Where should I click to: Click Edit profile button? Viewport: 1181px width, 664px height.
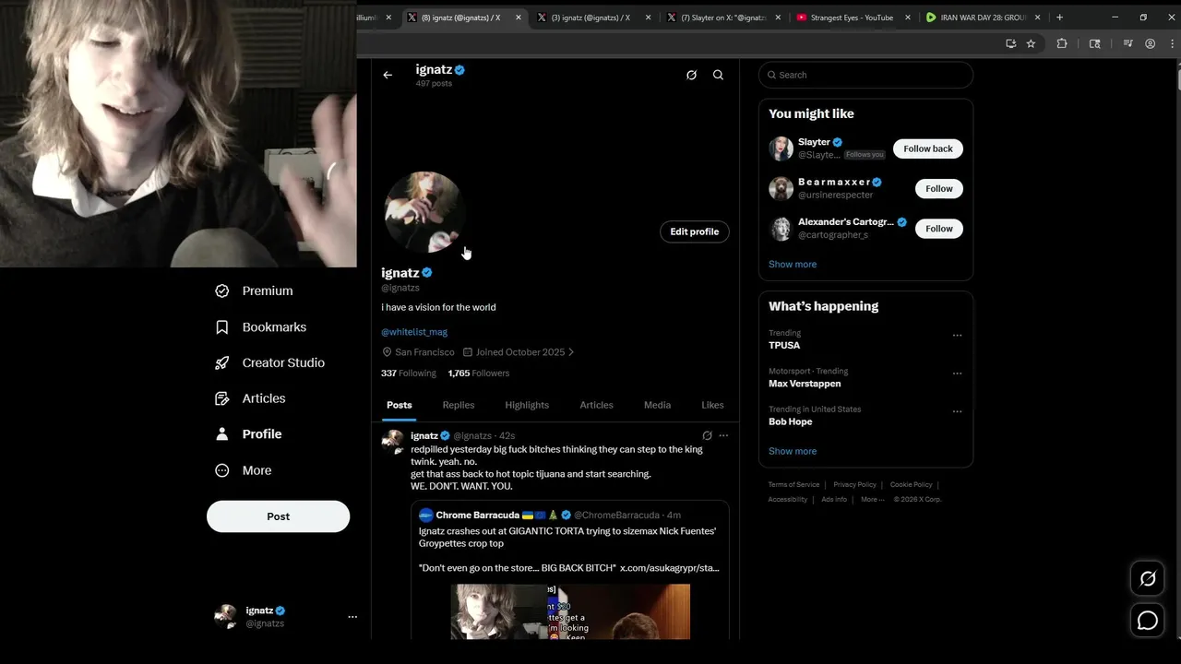pyautogui.click(x=695, y=231)
